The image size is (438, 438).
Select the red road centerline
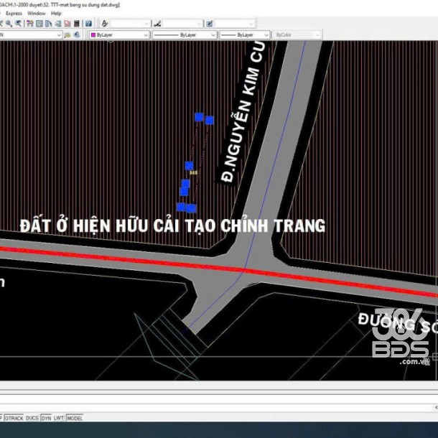[x=219, y=269]
